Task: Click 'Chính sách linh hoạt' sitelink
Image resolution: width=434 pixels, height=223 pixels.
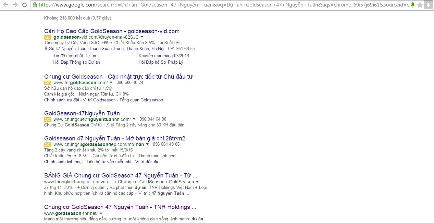Action: (63, 162)
